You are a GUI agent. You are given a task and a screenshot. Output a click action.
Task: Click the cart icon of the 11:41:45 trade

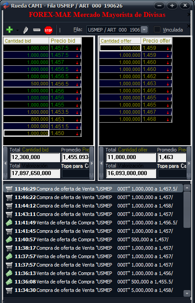[x=9, y=231]
